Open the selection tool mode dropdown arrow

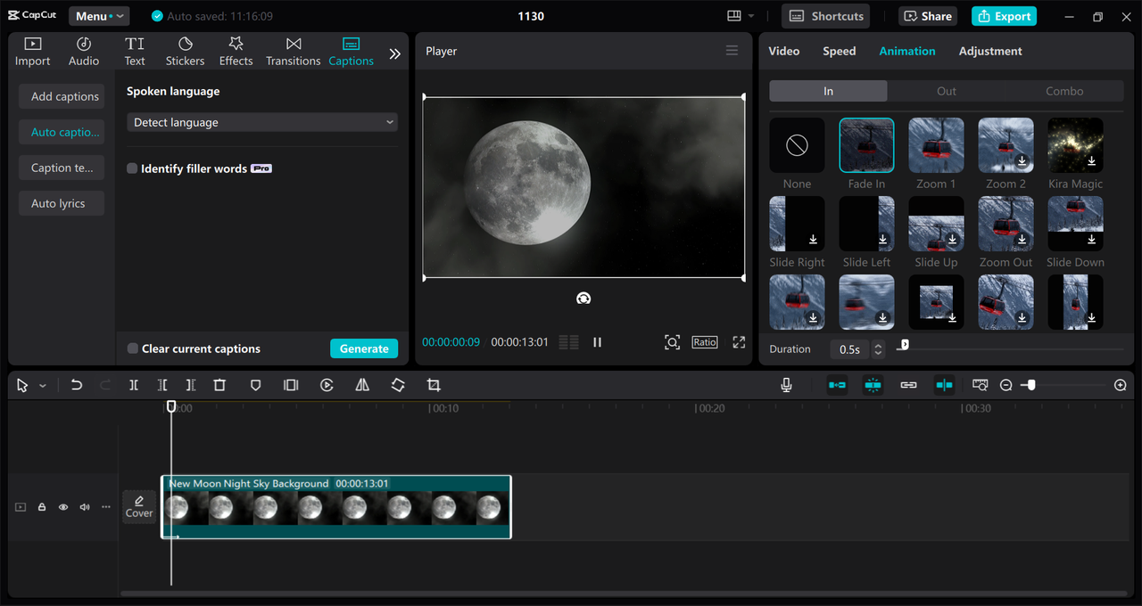(43, 386)
